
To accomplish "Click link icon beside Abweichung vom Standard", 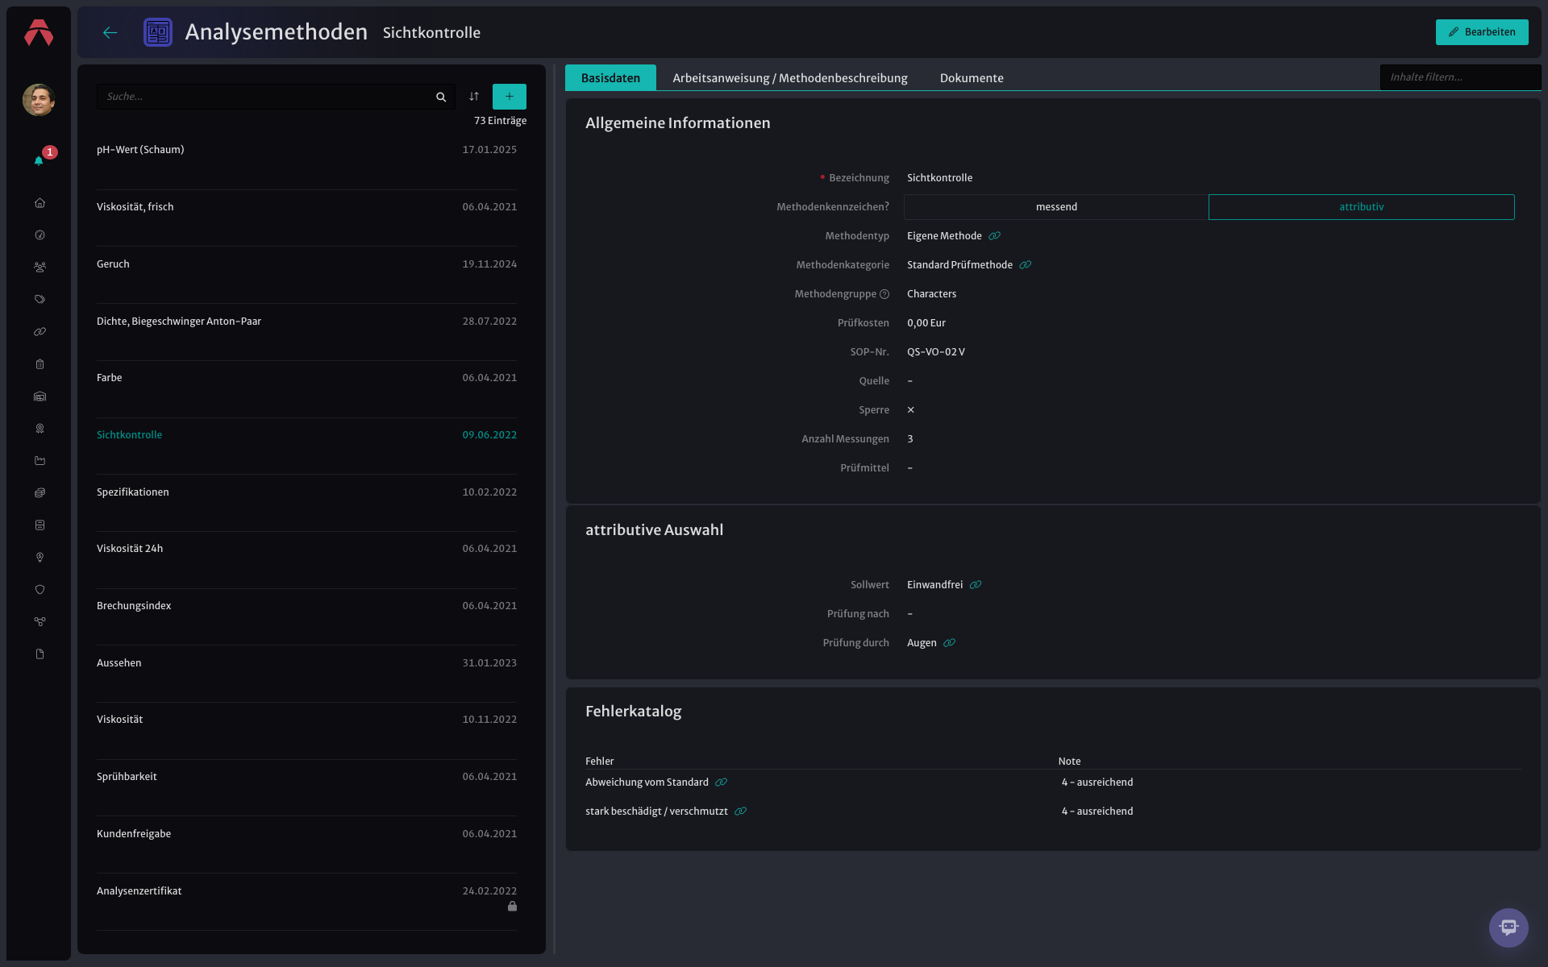I will coord(722,782).
